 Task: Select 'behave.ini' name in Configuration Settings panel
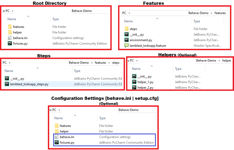(67, 137)
